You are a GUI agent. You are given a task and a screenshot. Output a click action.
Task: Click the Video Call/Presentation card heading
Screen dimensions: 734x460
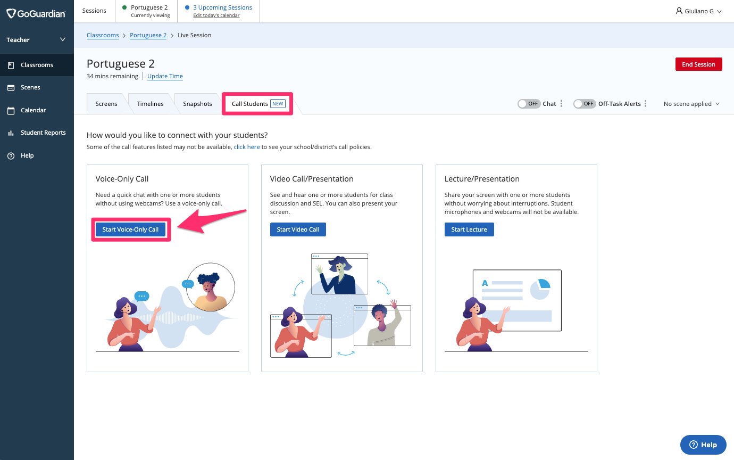point(312,179)
